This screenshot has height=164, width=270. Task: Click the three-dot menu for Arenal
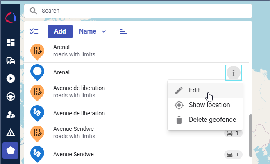234,73
